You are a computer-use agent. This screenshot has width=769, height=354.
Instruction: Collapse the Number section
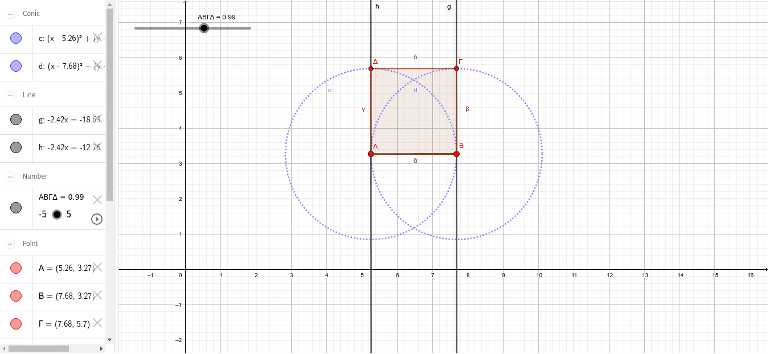pyautogui.click(x=10, y=176)
